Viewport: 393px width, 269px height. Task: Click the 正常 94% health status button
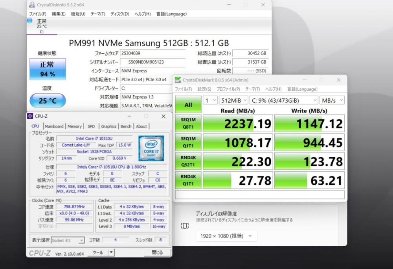point(48,69)
